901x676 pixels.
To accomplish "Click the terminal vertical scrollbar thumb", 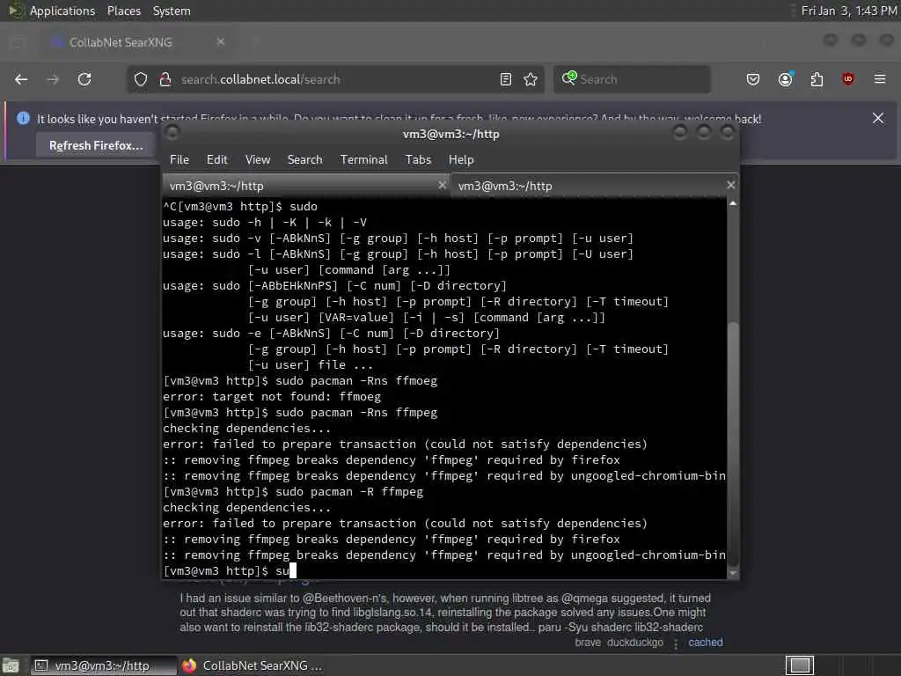I will (x=733, y=443).
